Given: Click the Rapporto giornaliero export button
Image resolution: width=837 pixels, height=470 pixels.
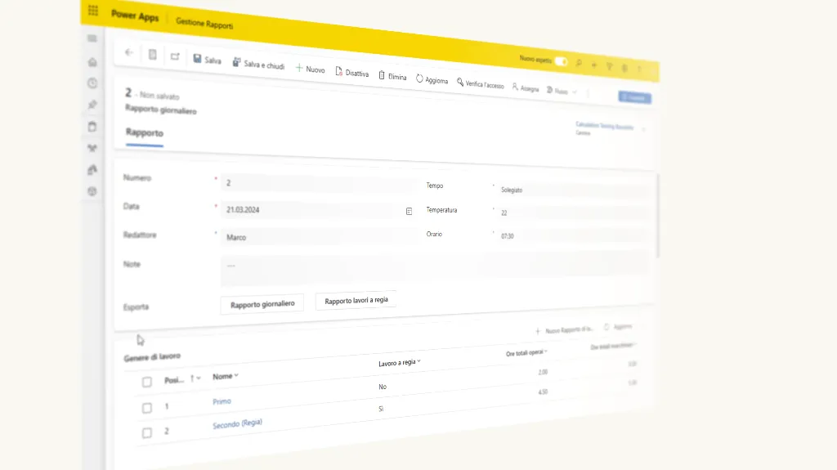Looking at the screenshot, I should 262,304.
